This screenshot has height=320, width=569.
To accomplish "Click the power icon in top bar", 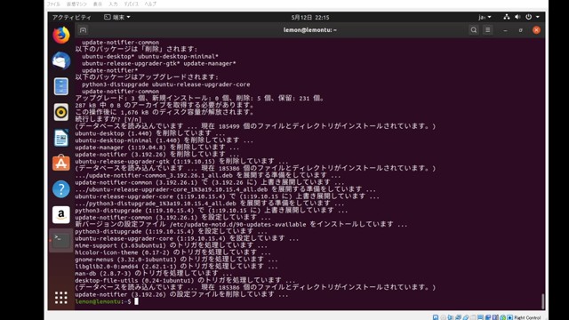I will tap(529, 17).
